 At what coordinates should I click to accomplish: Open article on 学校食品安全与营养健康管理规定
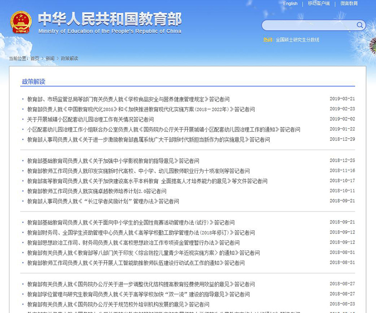click(x=128, y=99)
